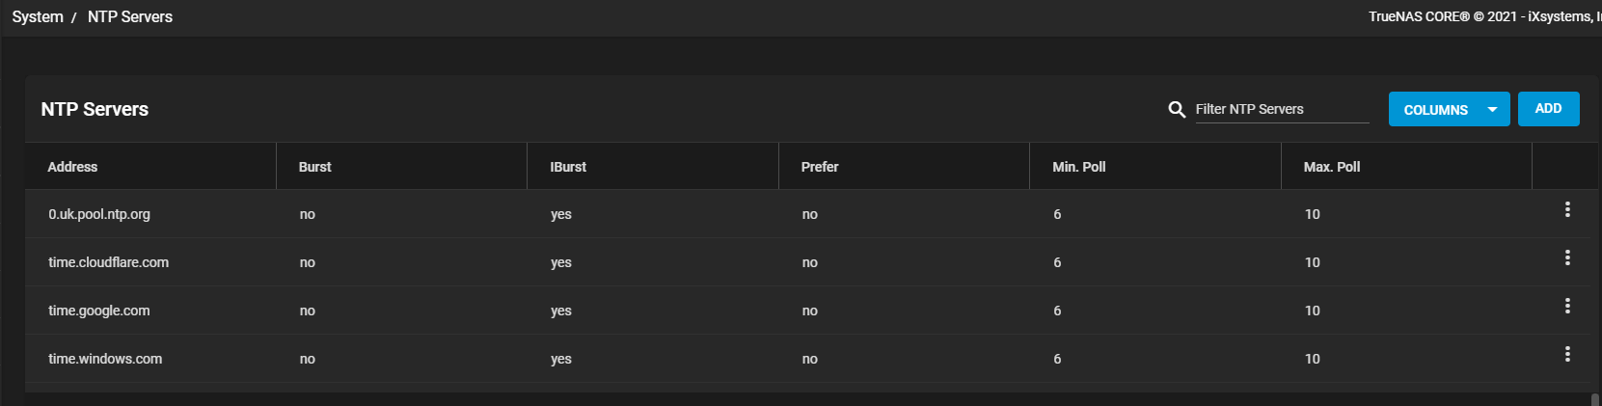Image resolution: width=1602 pixels, height=406 pixels.
Task: Sort by Max. Poll column
Action: [x=1332, y=167]
